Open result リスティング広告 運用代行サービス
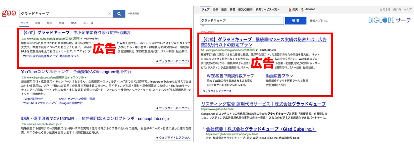 [263, 104]
